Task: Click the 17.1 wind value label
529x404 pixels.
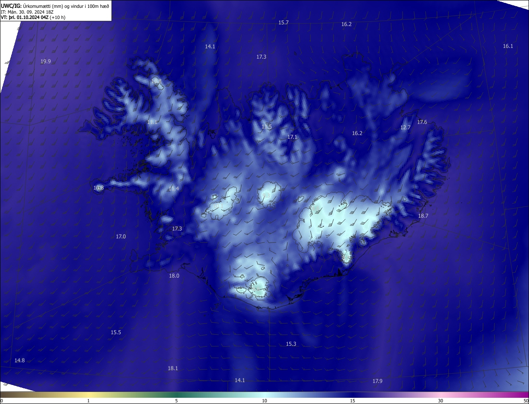Action: click(x=292, y=137)
